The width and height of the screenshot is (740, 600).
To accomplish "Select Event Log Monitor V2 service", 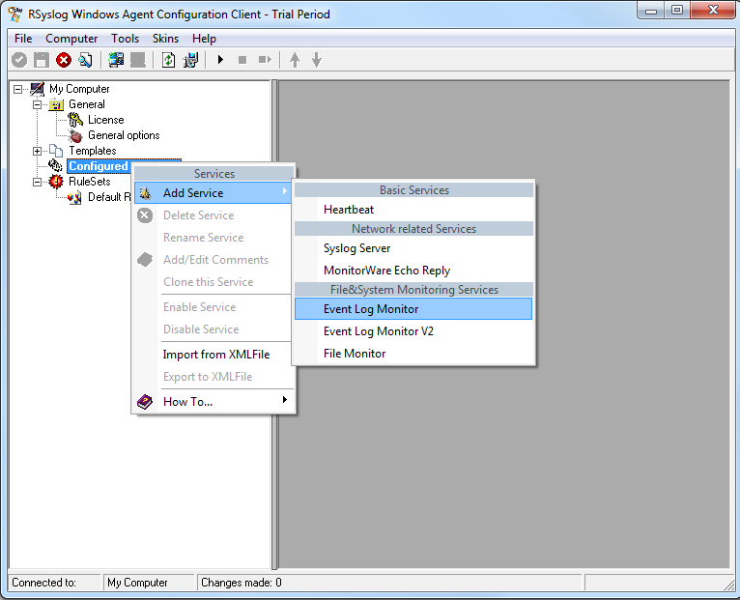I will tap(413, 331).
